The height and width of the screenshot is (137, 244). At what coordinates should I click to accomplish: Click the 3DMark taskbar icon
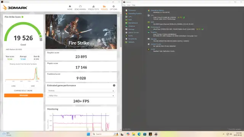coord(150,134)
